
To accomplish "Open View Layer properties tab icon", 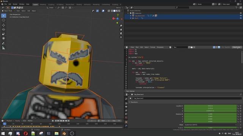I will click(126, 110).
